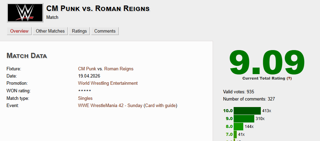Click the big 9.09 rating number

point(267,62)
